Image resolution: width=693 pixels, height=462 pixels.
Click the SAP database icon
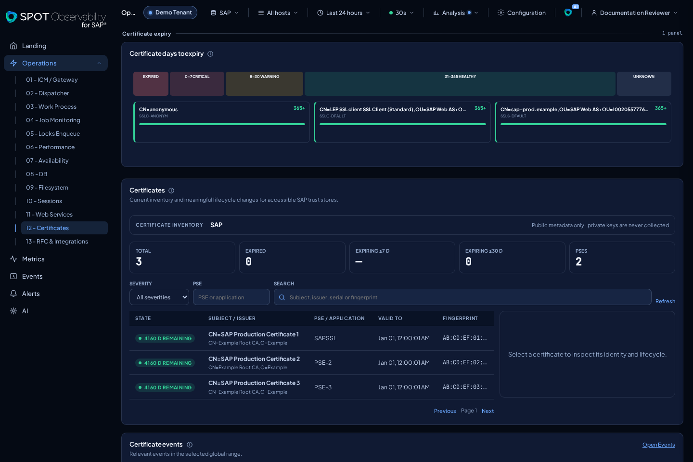[213, 13]
